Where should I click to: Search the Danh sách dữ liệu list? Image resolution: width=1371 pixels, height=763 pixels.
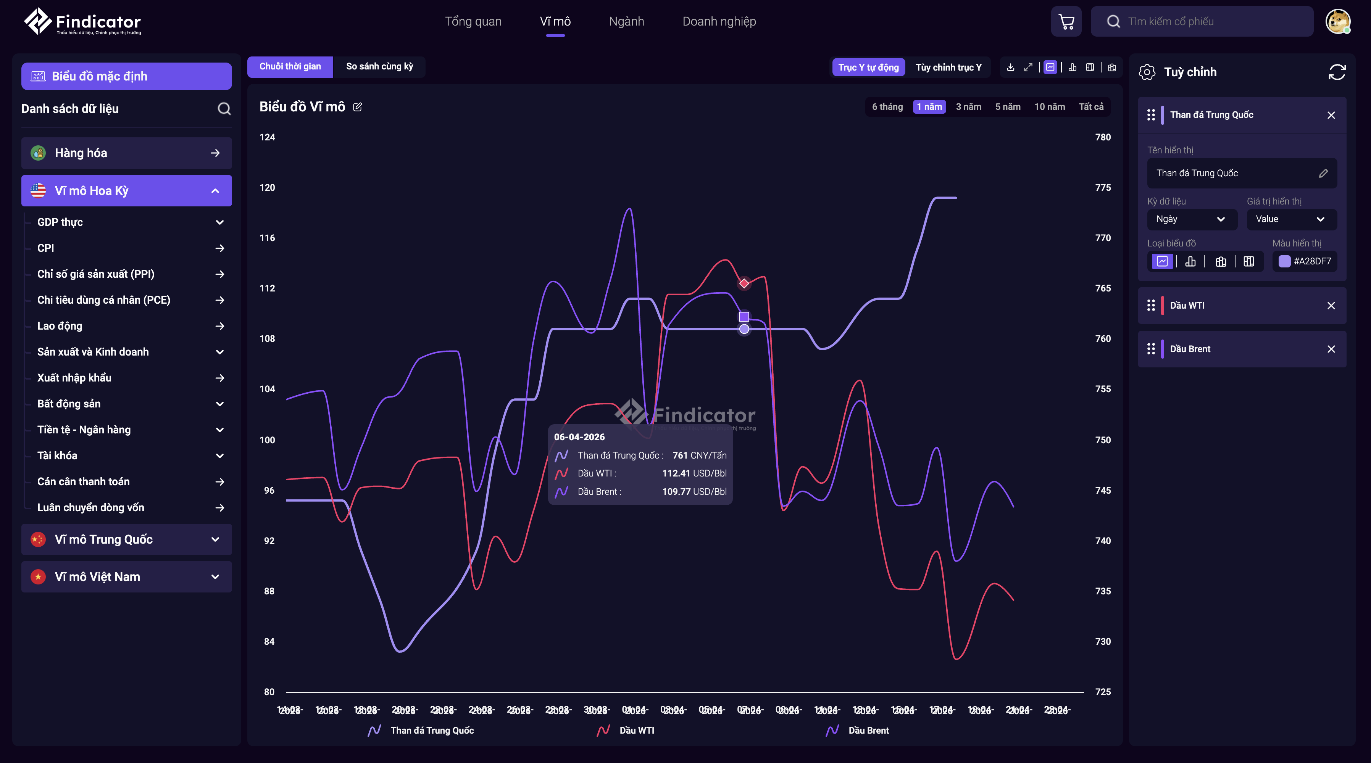point(224,109)
